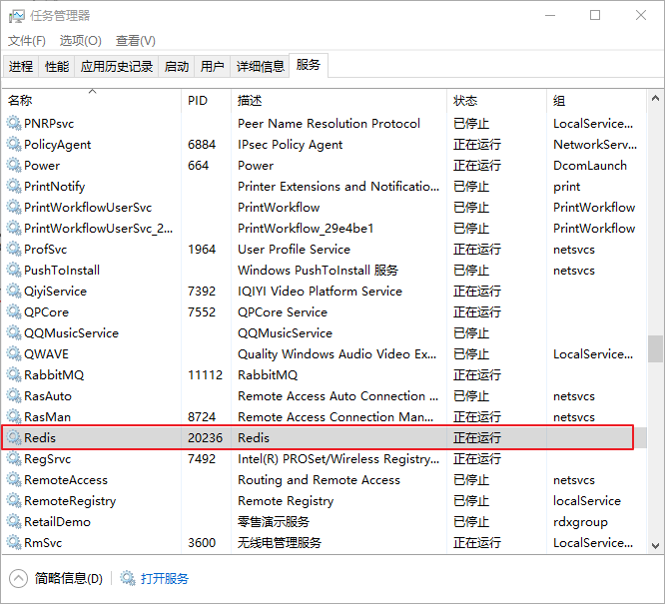Click the RemoteRegistry service icon
665x604 pixels.
14,501
